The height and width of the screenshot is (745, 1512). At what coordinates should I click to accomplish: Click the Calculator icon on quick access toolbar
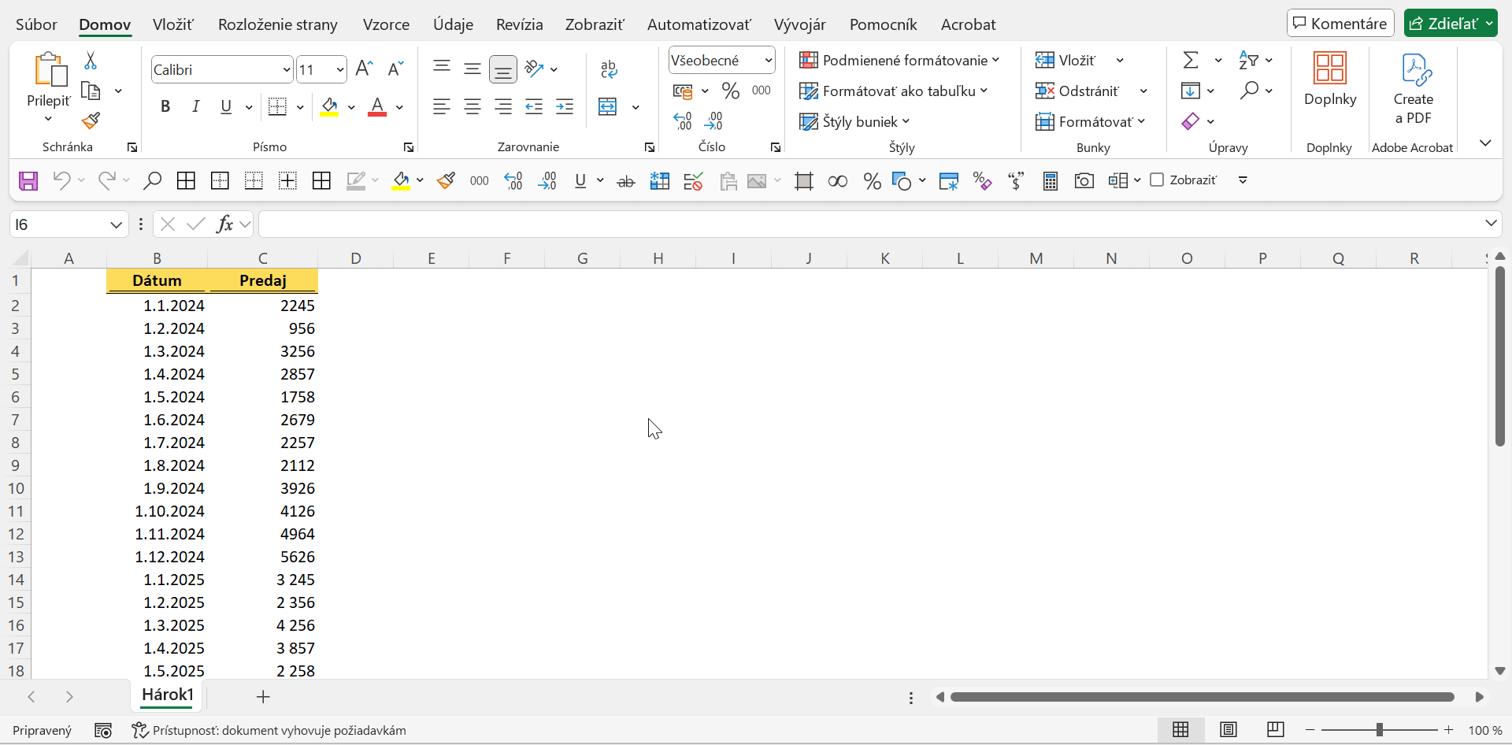(1050, 180)
